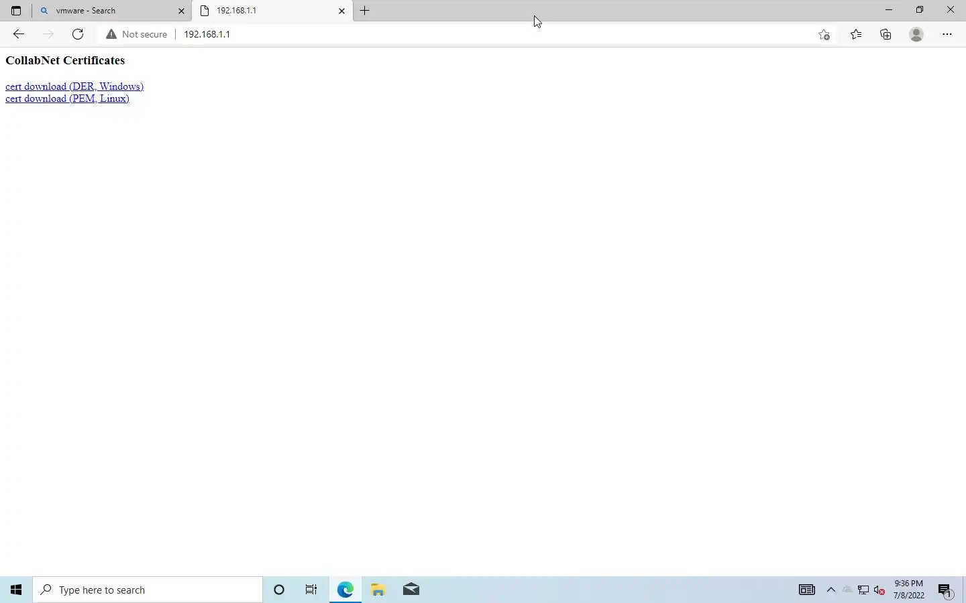Open Task View
Screen dimensions: 966x603
311,590
